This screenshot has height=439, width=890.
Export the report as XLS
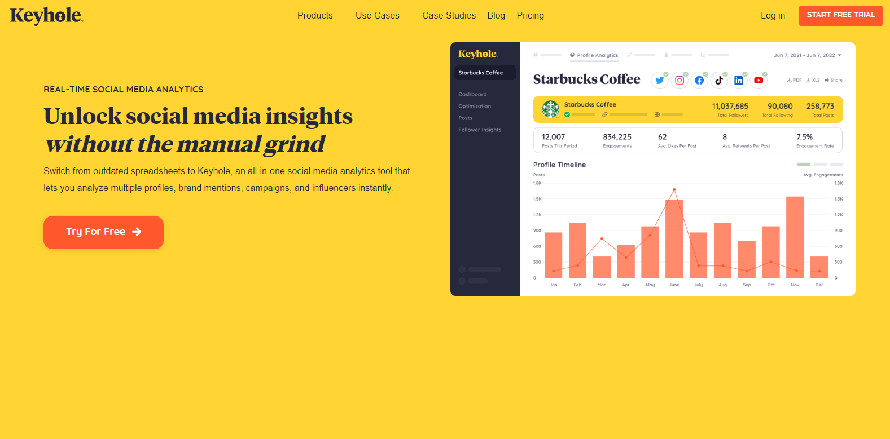(x=813, y=81)
